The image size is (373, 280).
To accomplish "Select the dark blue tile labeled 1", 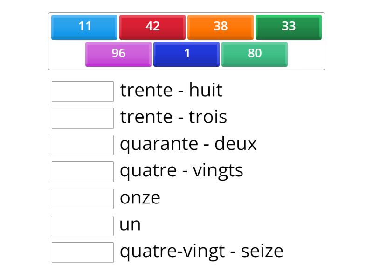I will click(x=186, y=54).
